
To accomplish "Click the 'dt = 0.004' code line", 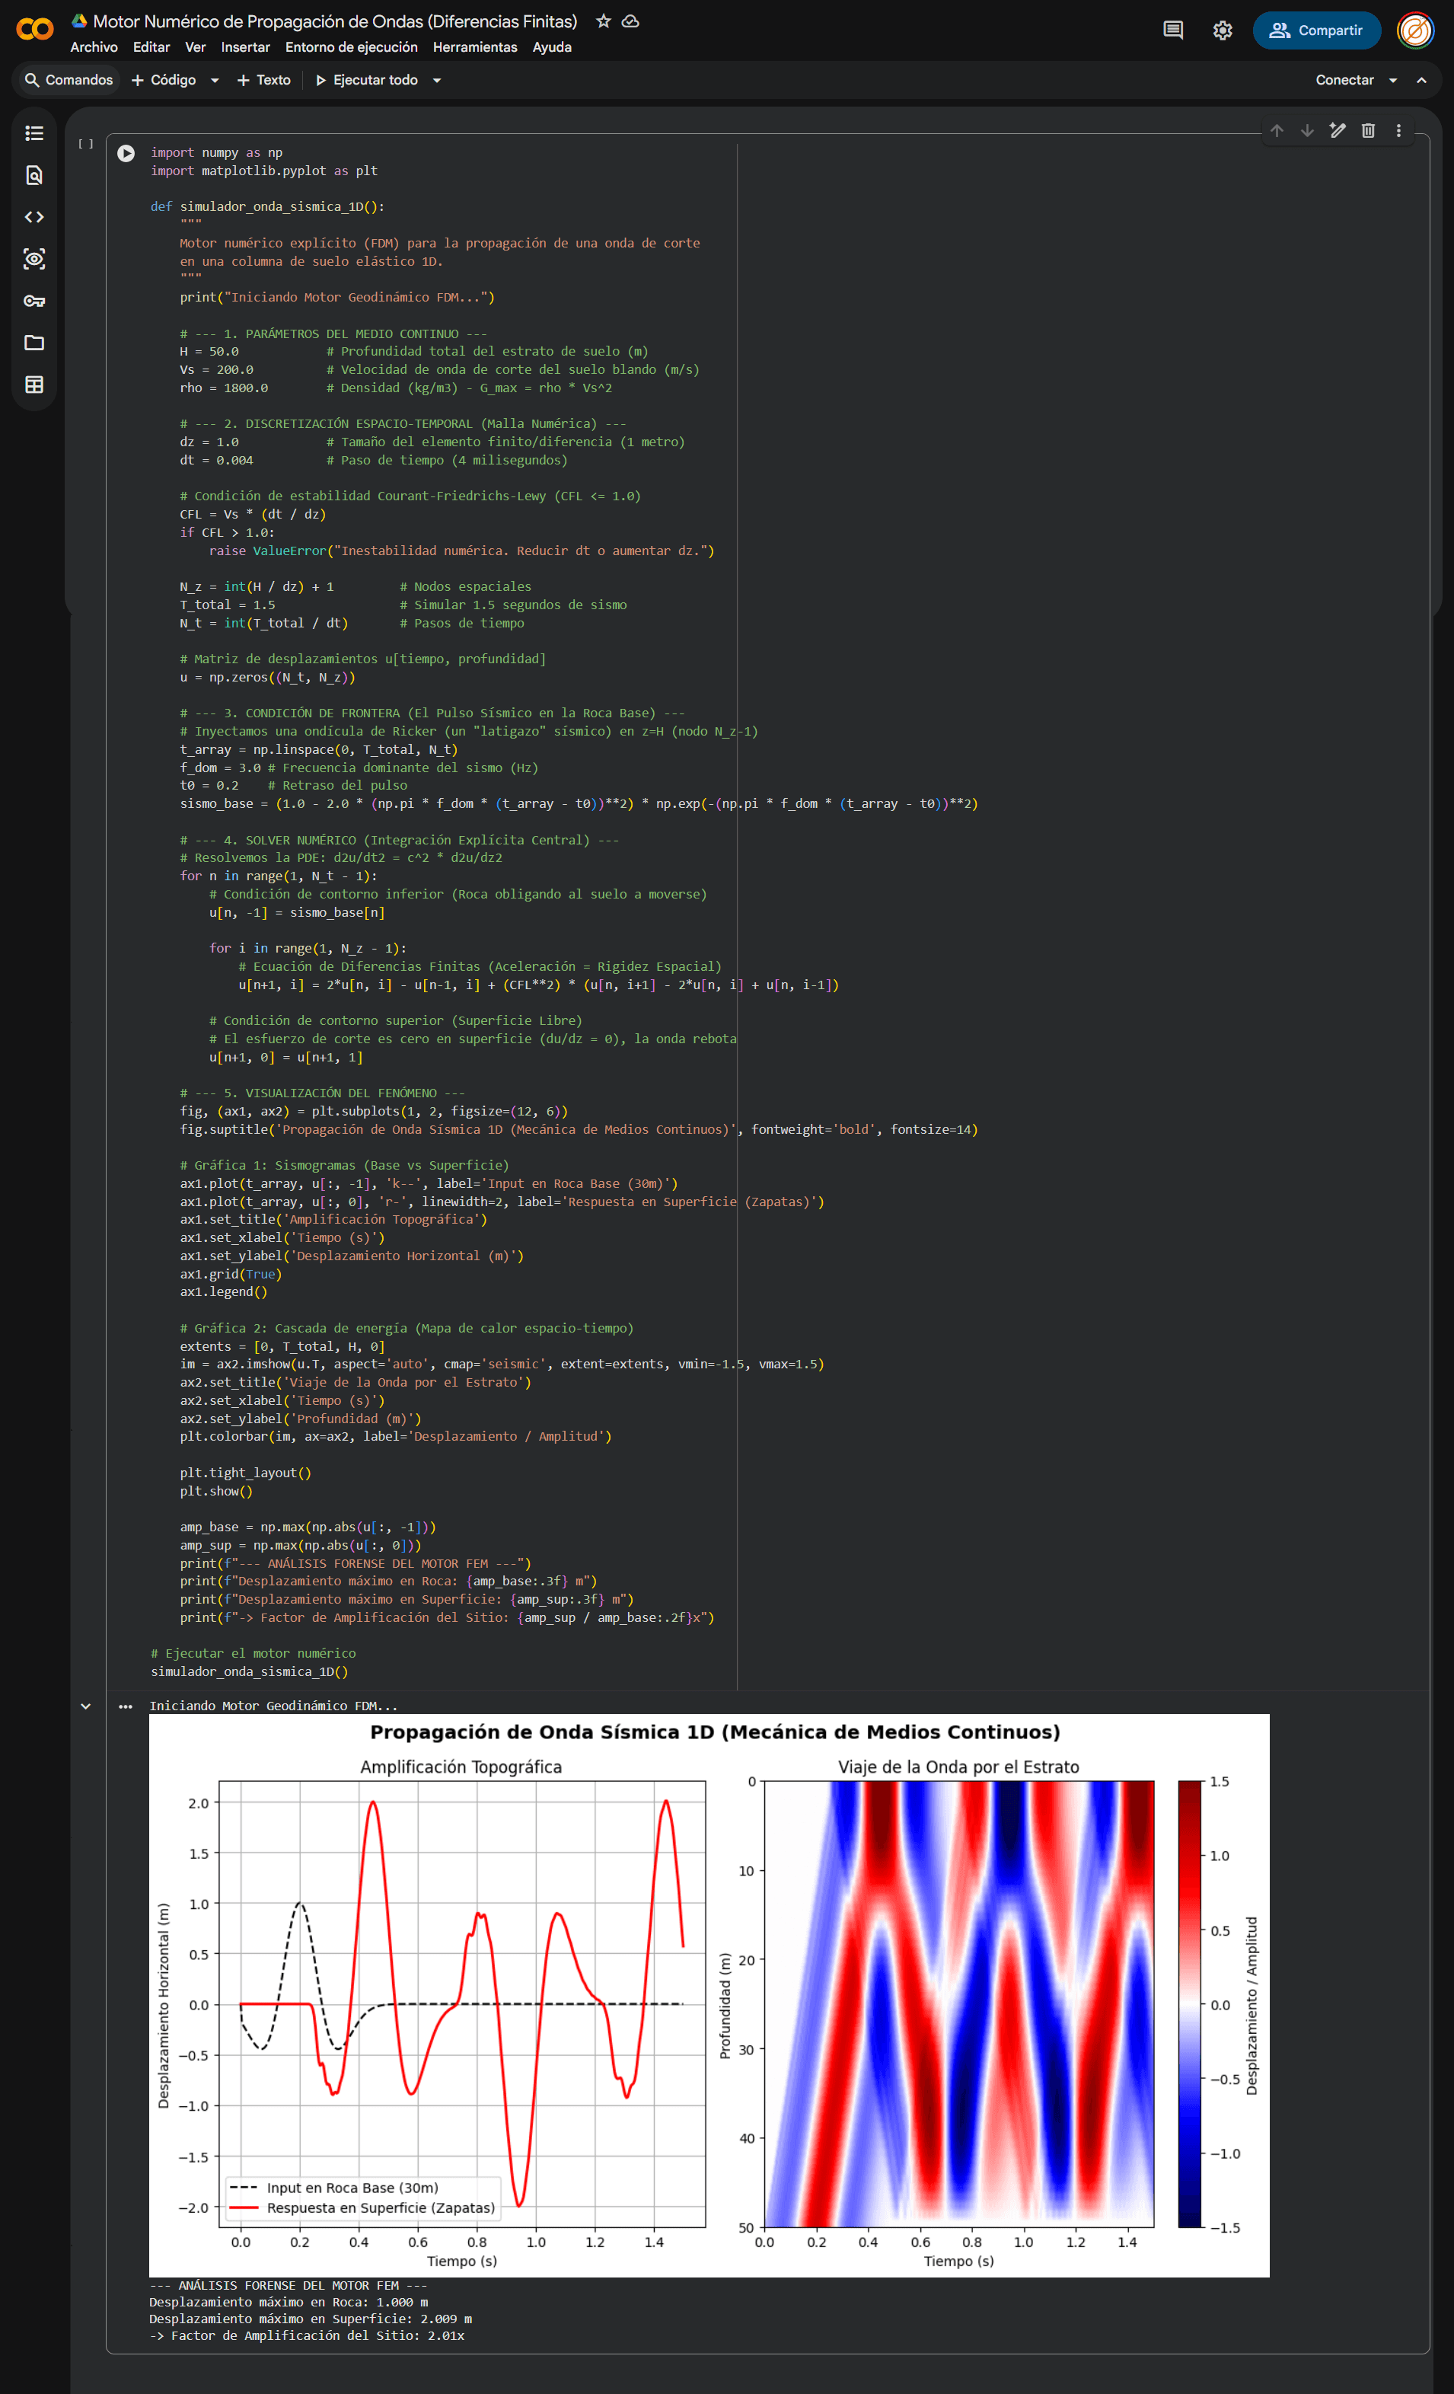I will tap(217, 461).
